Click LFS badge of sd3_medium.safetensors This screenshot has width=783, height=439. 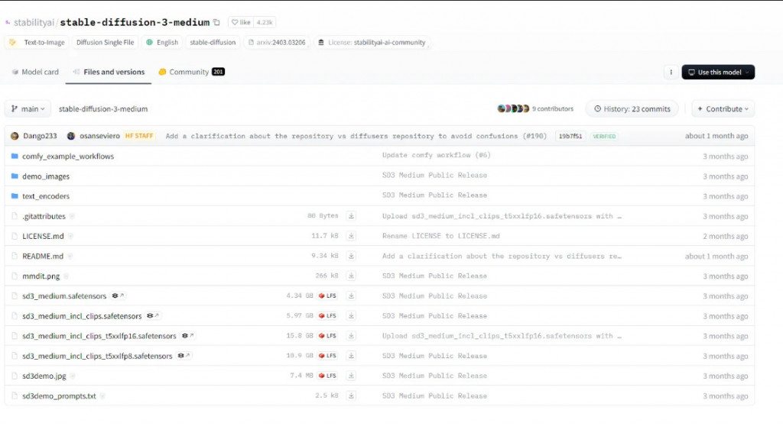[x=327, y=295]
